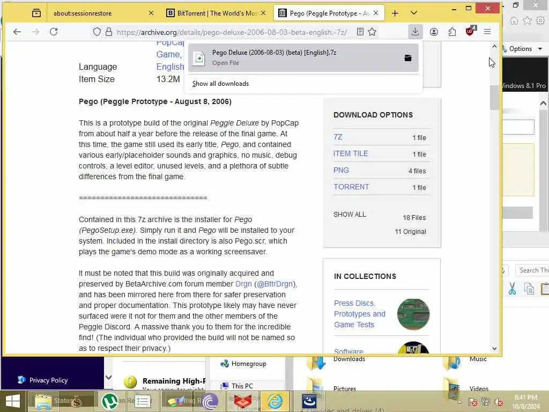549x412 pixels.
Task: Open Firefox account icon
Action: tap(434, 32)
